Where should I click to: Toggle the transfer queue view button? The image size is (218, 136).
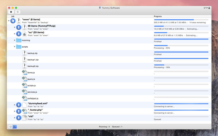point(15,126)
